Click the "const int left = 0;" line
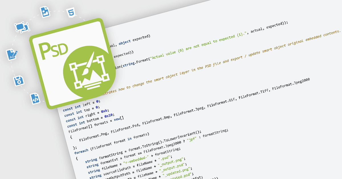Image resolution: width=342 pixels, height=179 pixels. pos(82,105)
